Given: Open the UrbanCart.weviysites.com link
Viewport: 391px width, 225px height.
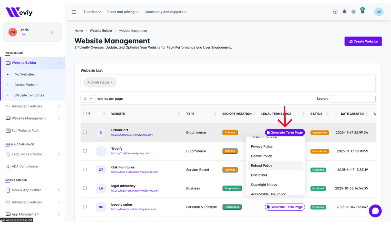Looking at the screenshot, I should (132, 135).
